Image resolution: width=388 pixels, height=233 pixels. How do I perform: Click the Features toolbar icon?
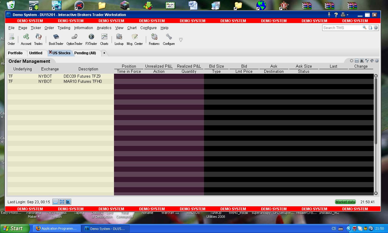(x=154, y=39)
